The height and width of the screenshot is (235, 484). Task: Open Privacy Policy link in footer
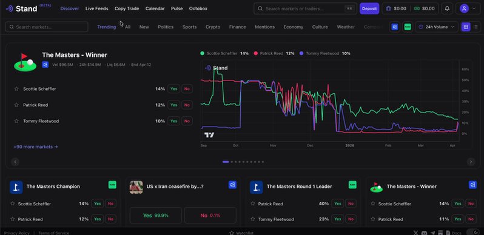16,233
